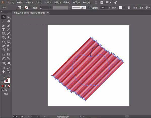Viewport: 151px width, 118px height.
Task: Change the screen mode at toolbar bottom
Action: (x=6, y=94)
